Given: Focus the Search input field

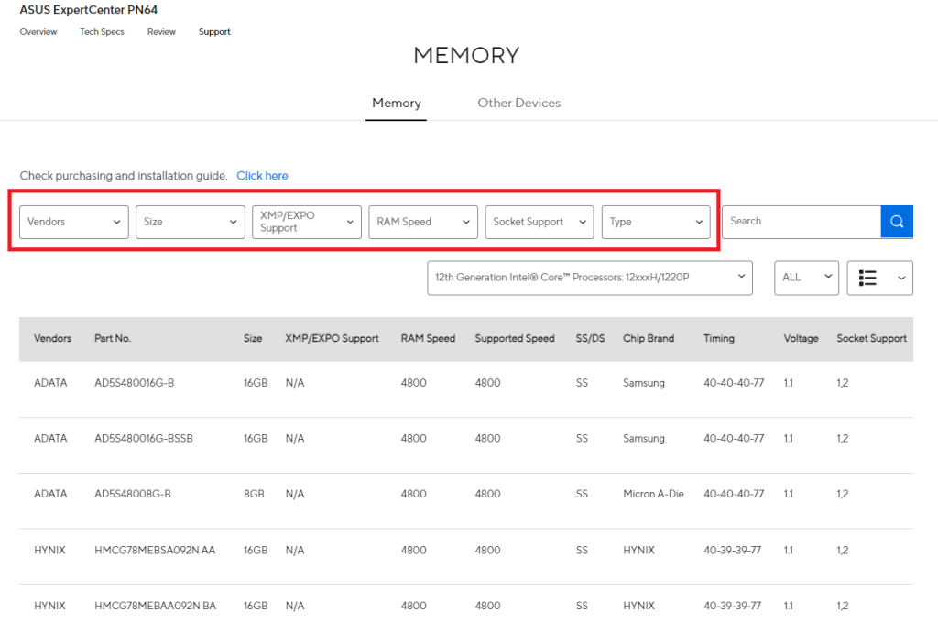Looking at the screenshot, I should click(802, 222).
